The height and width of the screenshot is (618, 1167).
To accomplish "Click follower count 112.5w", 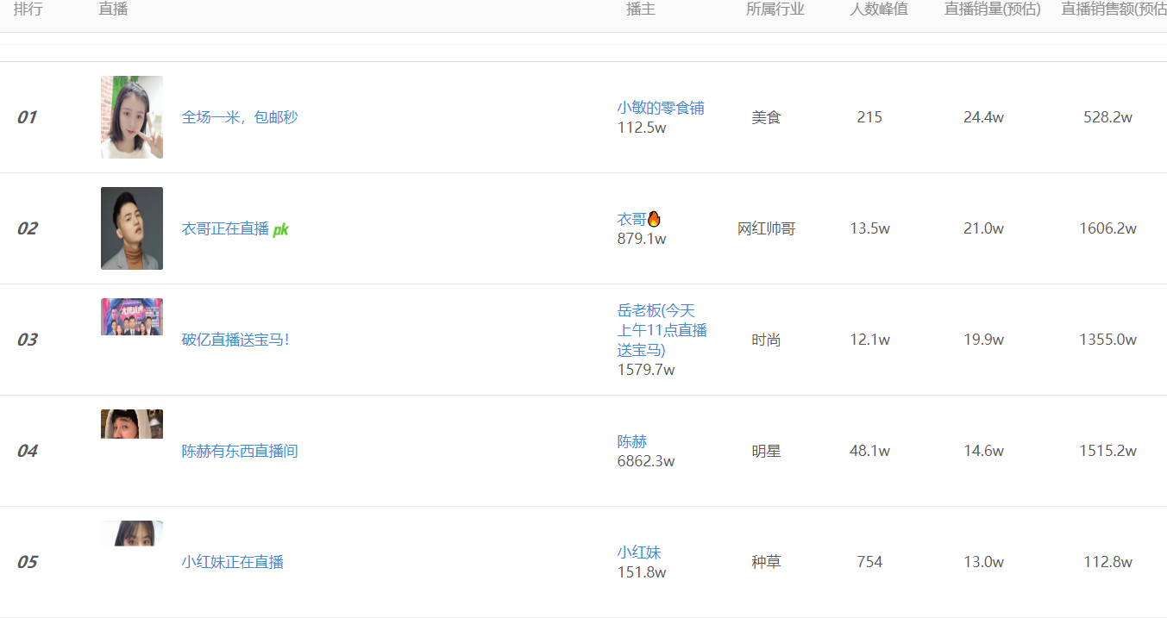I will coord(642,128).
